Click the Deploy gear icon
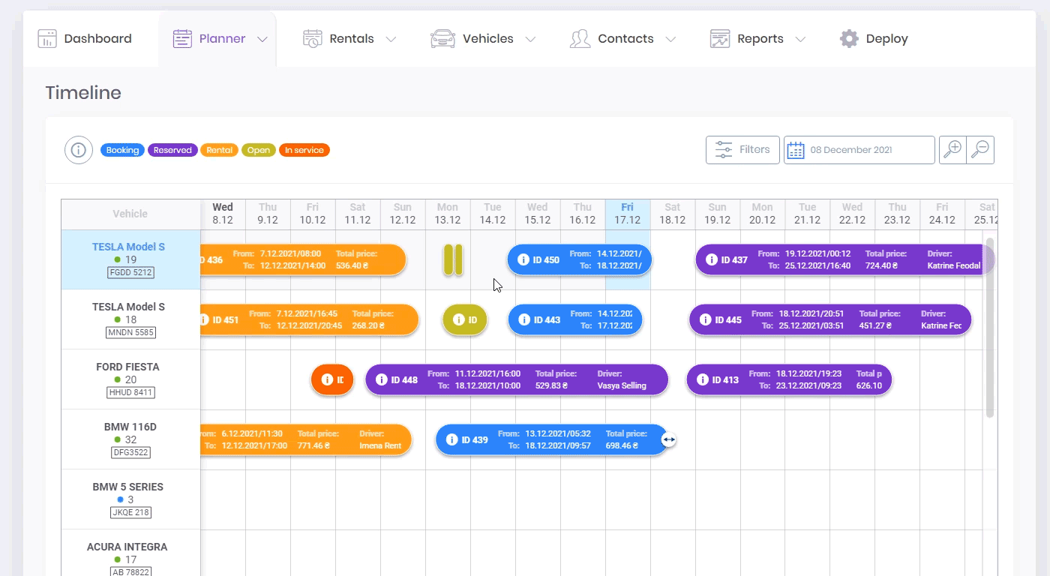This screenshot has height=576, width=1050. click(x=849, y=39)
